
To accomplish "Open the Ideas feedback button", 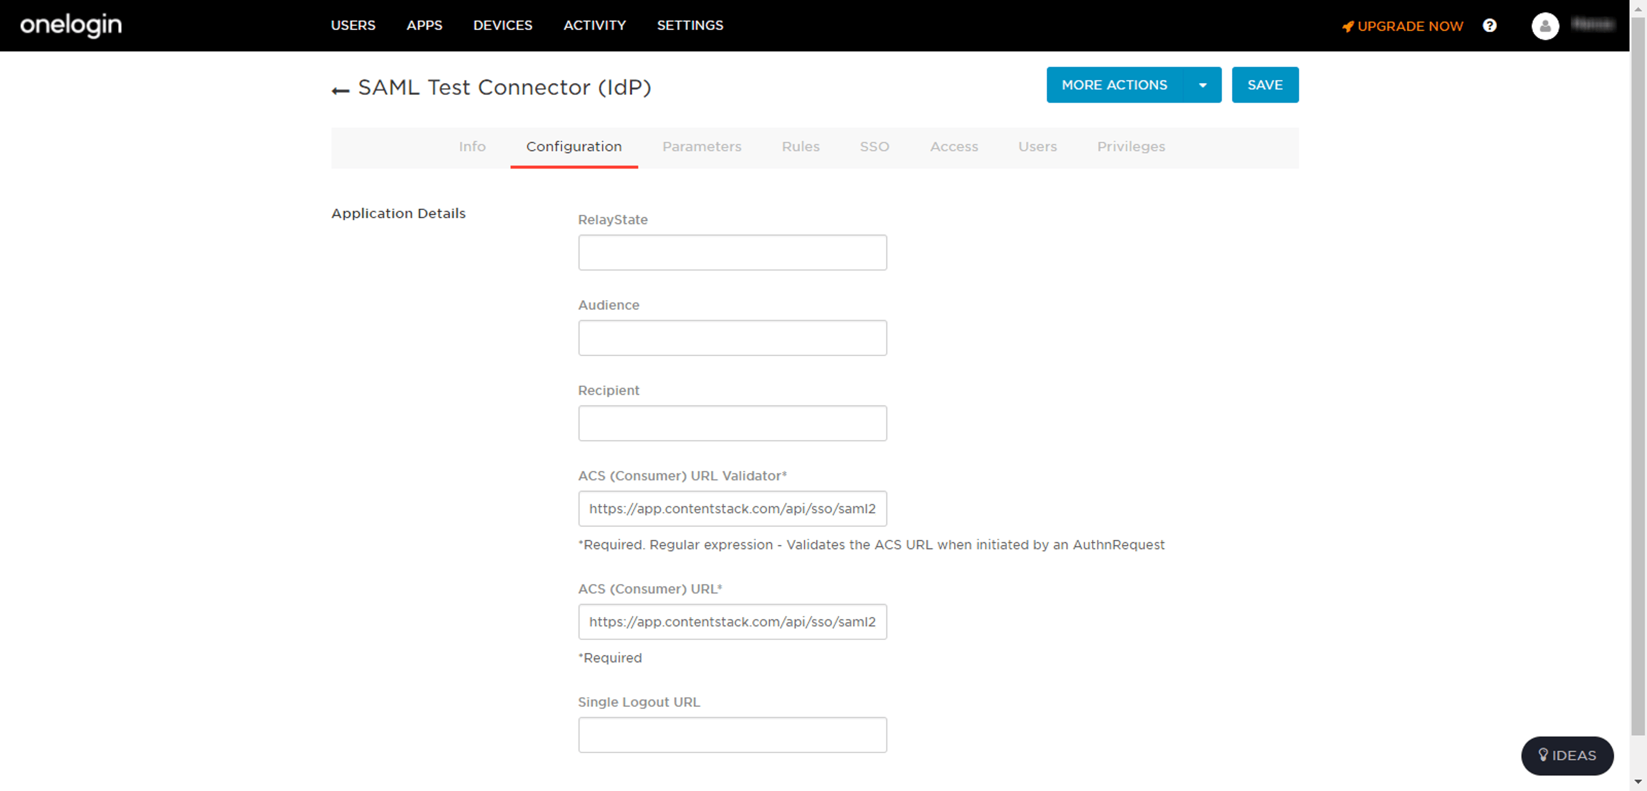I will [x=1566, y=755].
